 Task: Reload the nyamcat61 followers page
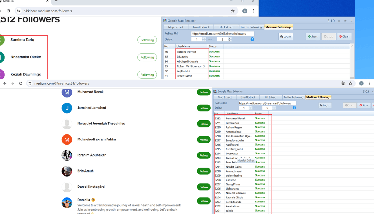20,83
